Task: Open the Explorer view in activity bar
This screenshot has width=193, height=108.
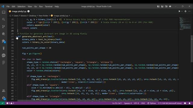Action: (x=4, y=12)
